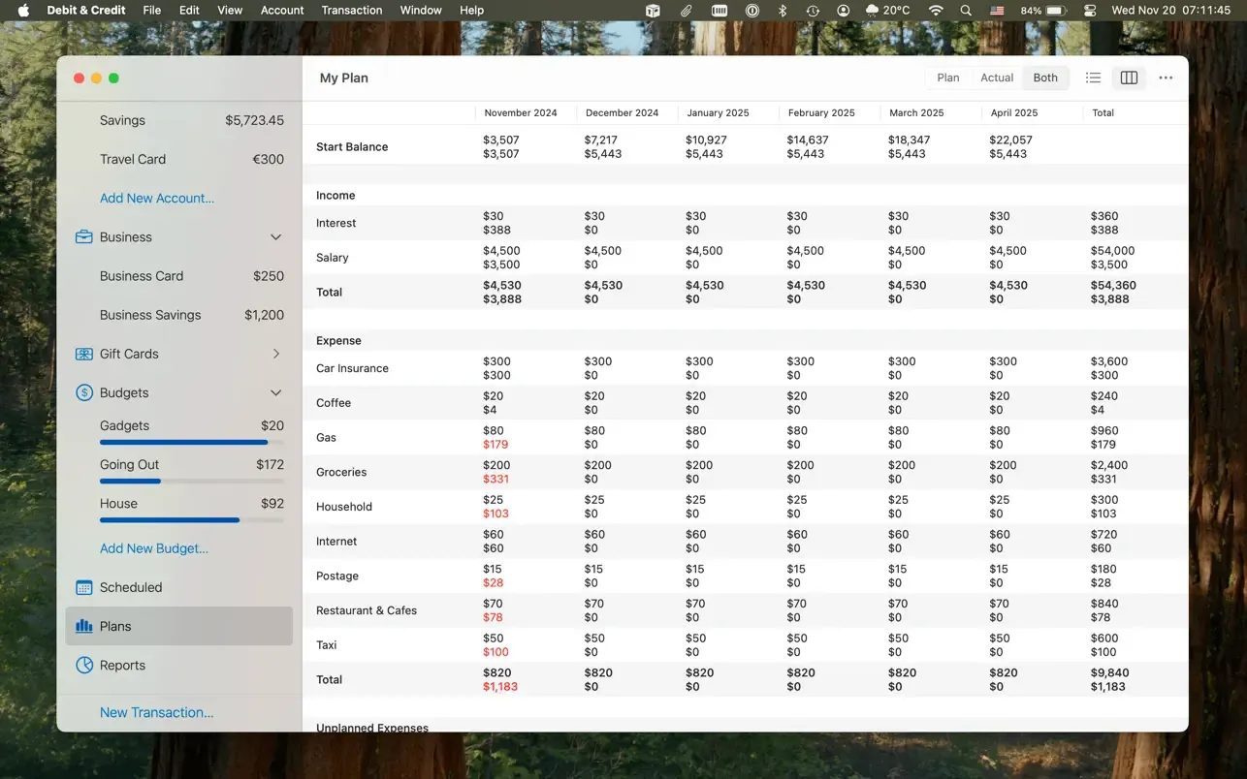Open the three-dot more options menu
Image resolution: width=1247 pixels, height=779 pixels.
tap(1166, 78)
